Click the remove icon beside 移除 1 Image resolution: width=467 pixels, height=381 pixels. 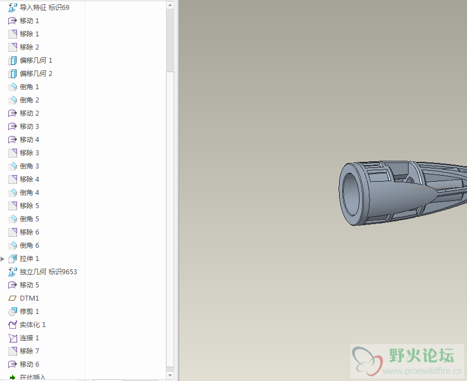pyautogui.click(x=13, y=34)
